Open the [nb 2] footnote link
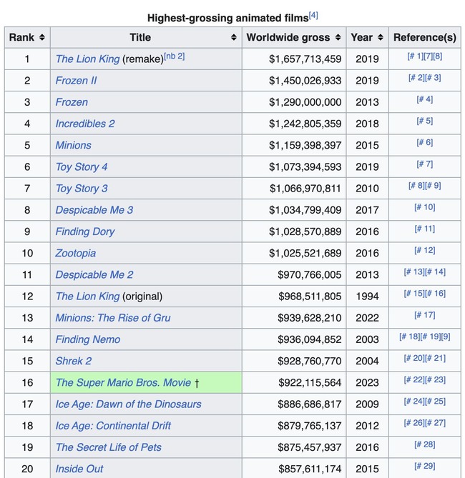The width and height of the screenshot is (465, 478). click(175, 56)
